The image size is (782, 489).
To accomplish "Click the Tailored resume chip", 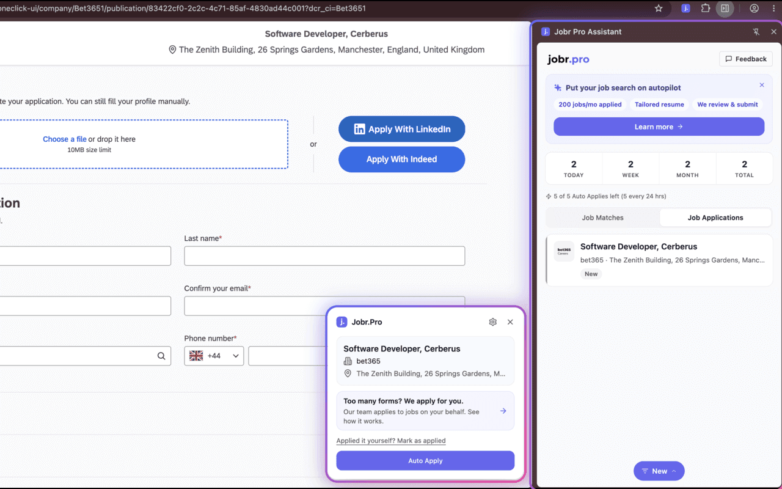I will tap(659, 105).
